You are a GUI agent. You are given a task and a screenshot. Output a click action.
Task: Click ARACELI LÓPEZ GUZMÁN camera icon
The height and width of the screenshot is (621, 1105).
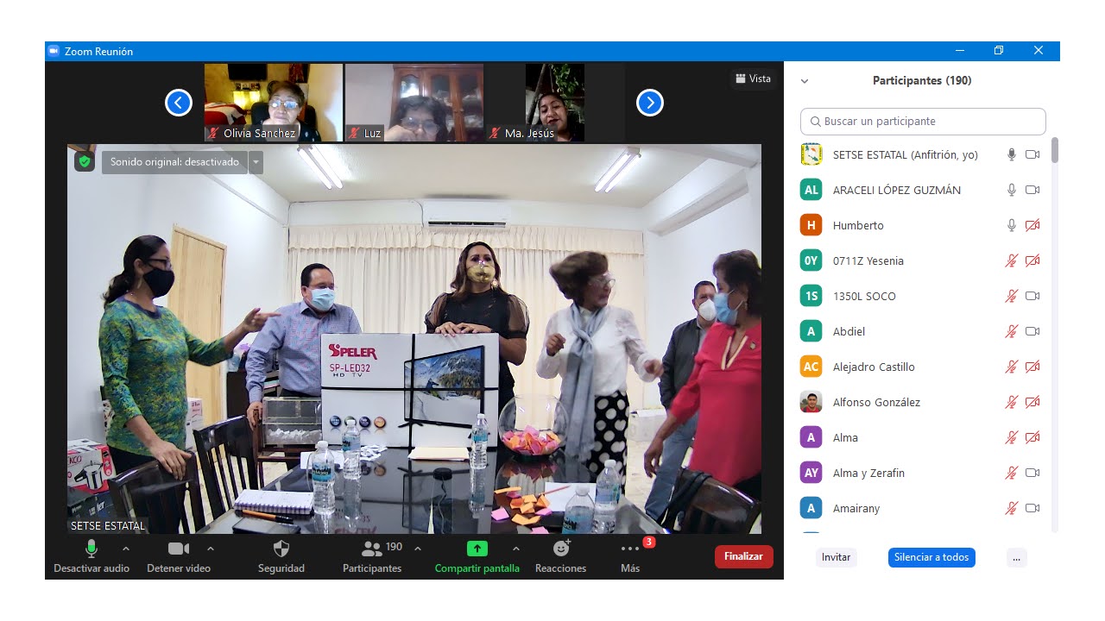point(1032,190)
